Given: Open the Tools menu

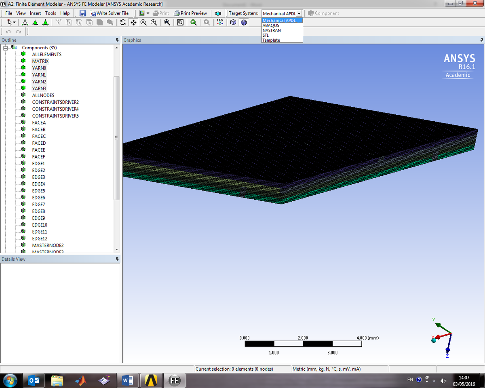Looking at the screenshot, I should tap(51, 13).
